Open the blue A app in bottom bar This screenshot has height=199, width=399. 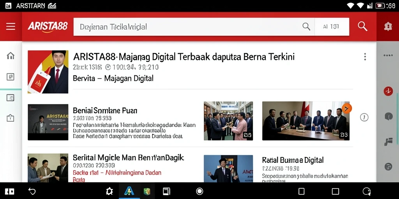pos(129,191)
